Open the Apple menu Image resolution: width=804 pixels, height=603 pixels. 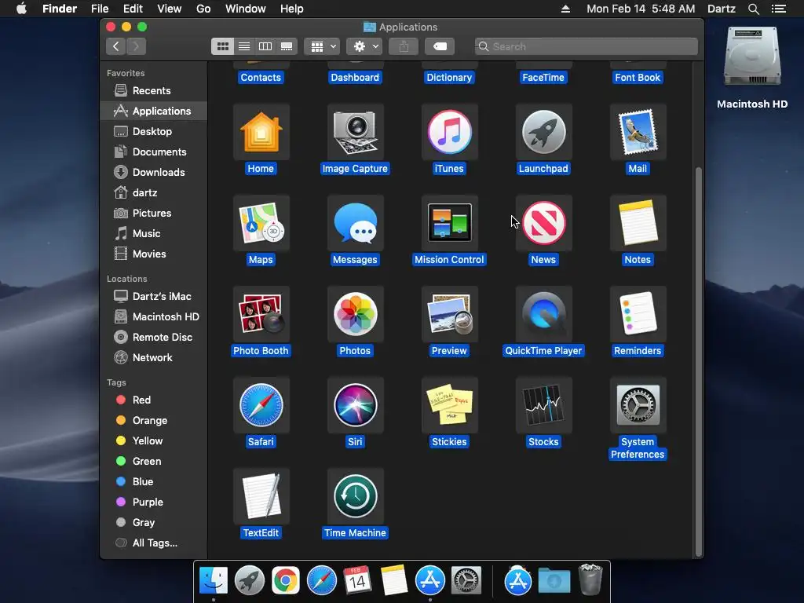(21, 9)
